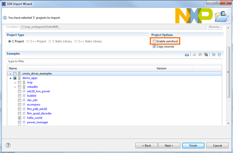This screenshot has height=153, width=233.
Task: Click the lwip group stack icon
Action: point(24,82)
